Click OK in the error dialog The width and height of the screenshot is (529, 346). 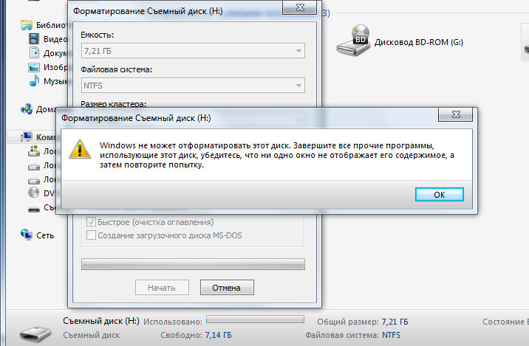pos(440,194)
